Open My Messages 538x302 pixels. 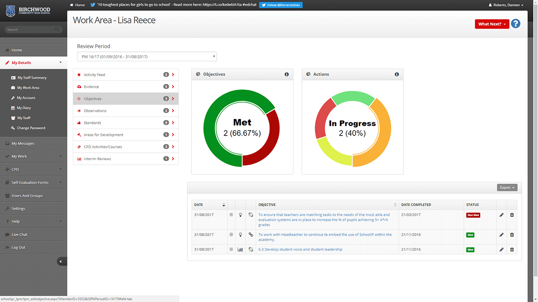[x=33, y=143]
